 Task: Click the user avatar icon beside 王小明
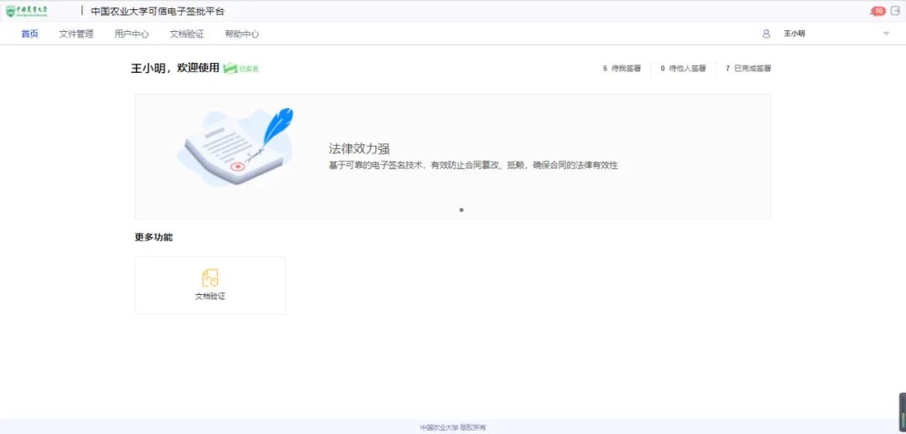point(766,34)
